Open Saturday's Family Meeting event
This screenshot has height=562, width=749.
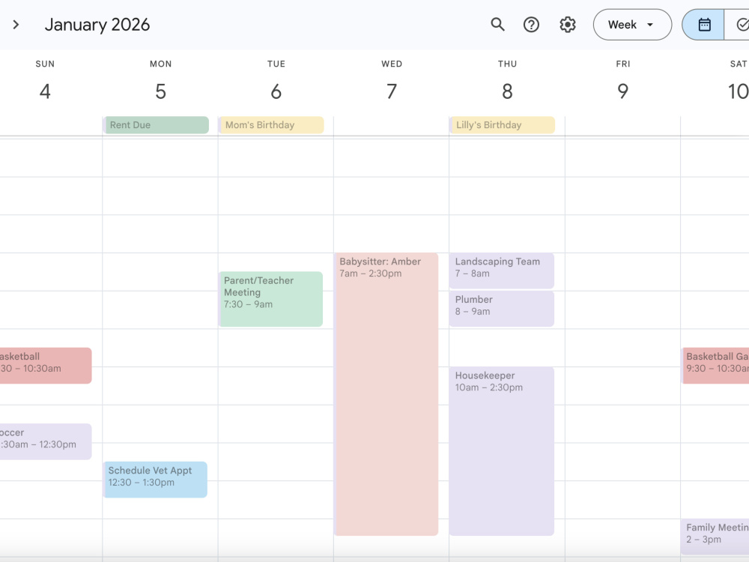[715, 537]
